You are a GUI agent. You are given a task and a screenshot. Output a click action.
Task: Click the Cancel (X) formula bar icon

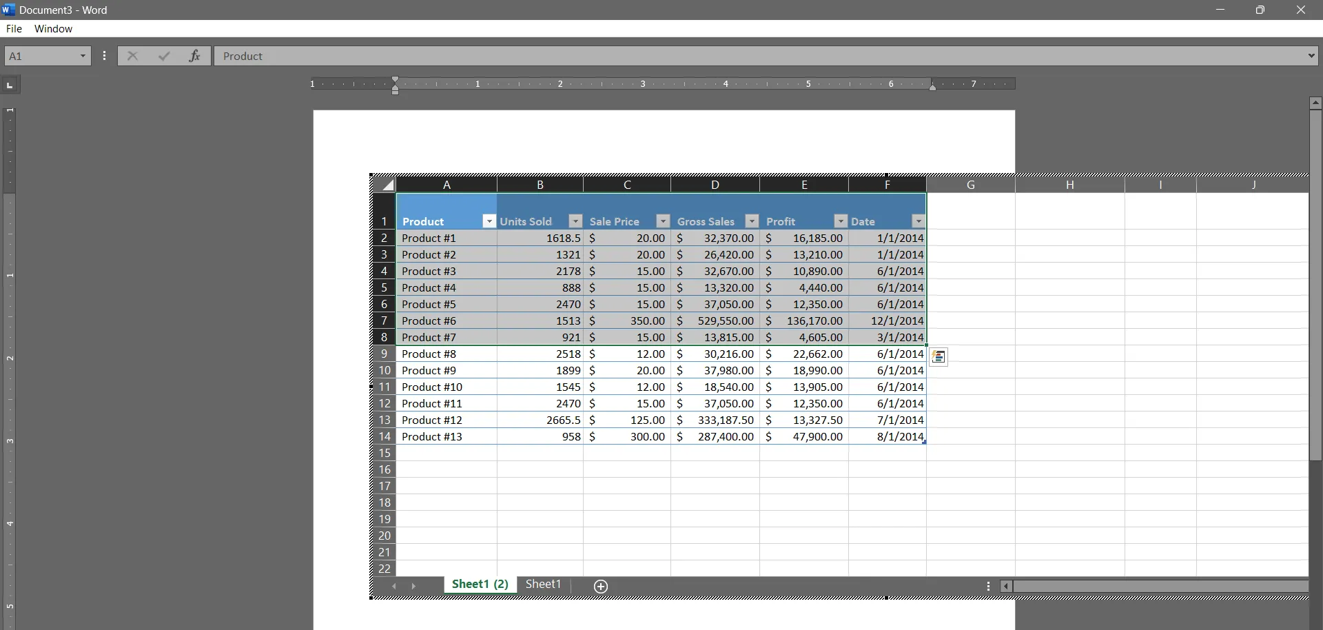[132, 56]
